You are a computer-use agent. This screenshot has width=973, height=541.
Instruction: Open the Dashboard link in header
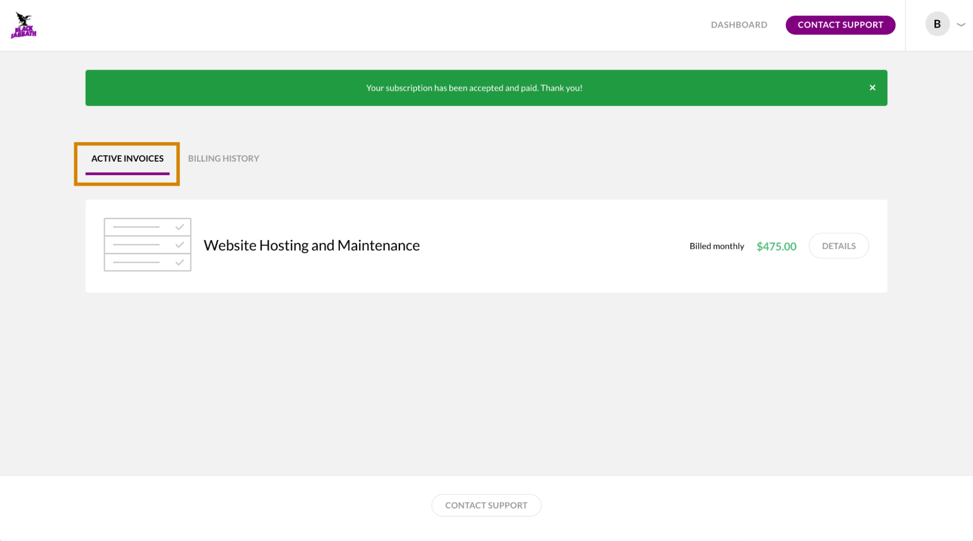[x=739, y=25]
